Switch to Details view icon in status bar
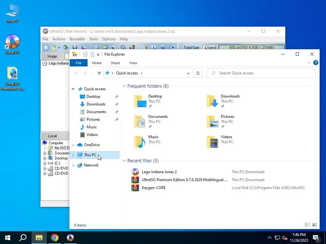This screenshot has width=326, height=244. click(x=307, y=225)
